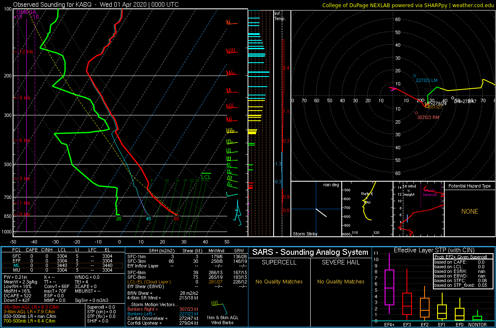This screenshot has height=328, width=496.
Task: Click the SUPERCELL column heading
Action: (x=278, y=263)
